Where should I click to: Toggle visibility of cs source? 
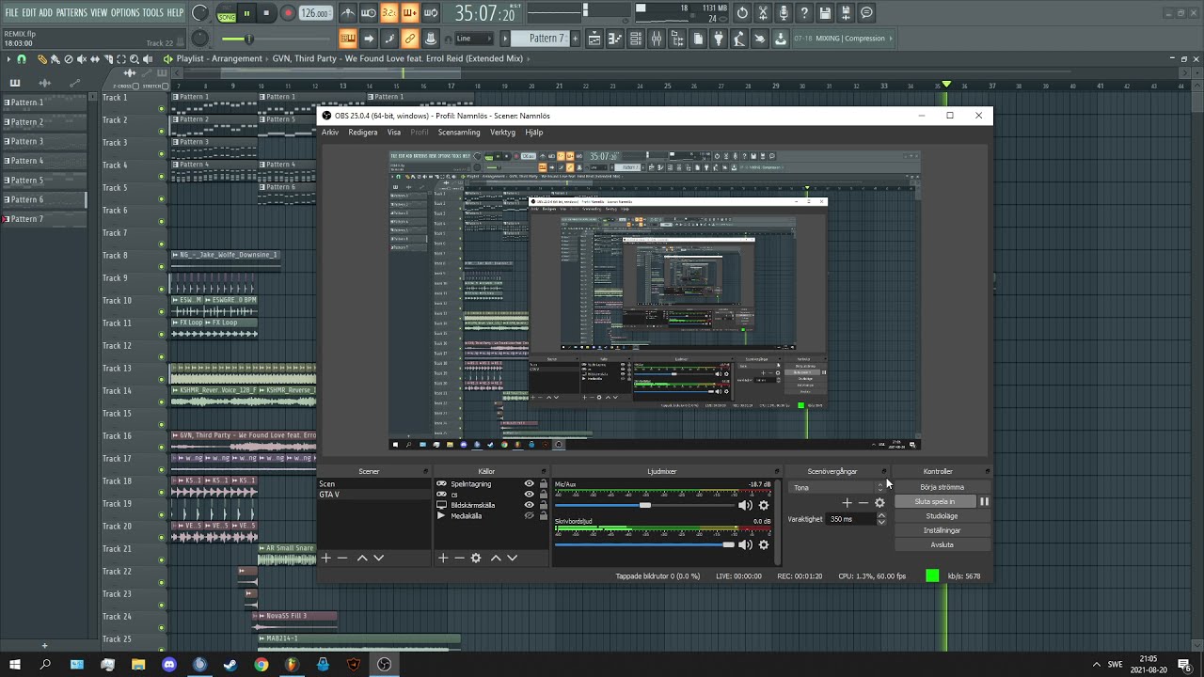tap(530, 495)
